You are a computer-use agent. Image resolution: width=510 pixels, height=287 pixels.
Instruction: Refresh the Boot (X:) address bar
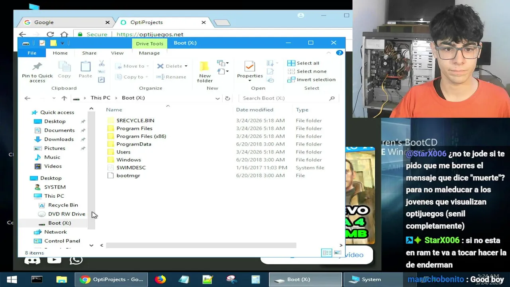[228, 98]
